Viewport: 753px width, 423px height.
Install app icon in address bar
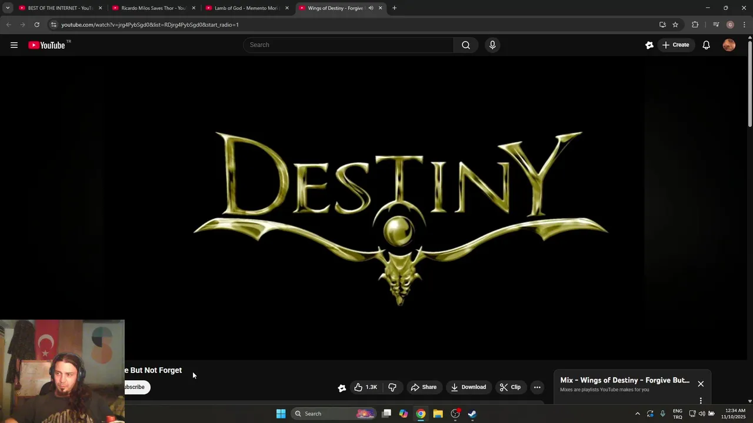click(x=662, y=25)
